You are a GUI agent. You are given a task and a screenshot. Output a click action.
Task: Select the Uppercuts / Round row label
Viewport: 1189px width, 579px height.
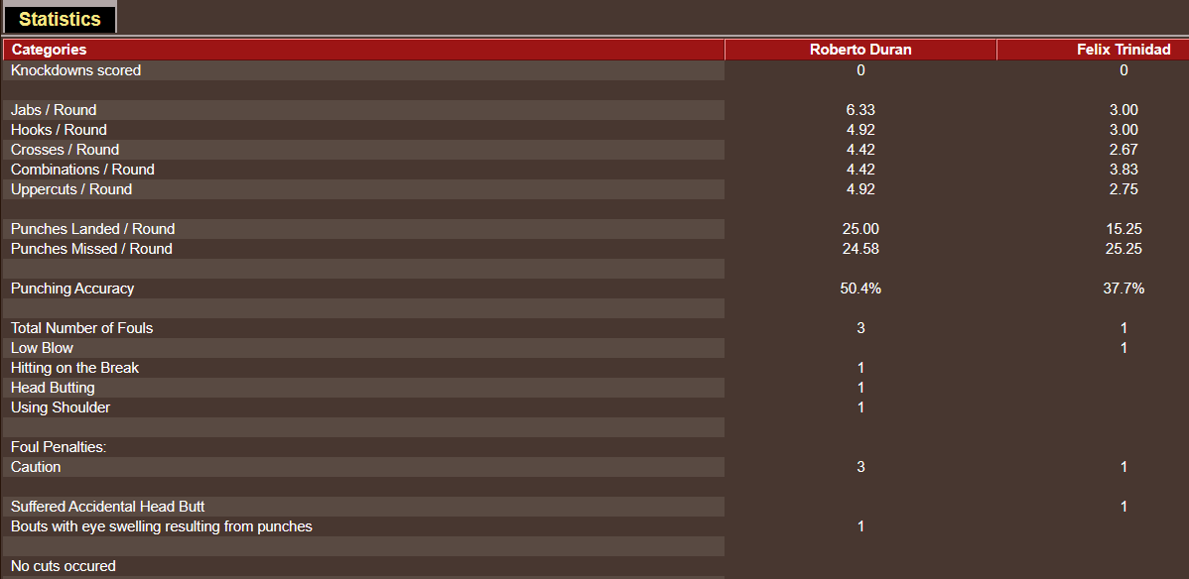tap(71, 188)
